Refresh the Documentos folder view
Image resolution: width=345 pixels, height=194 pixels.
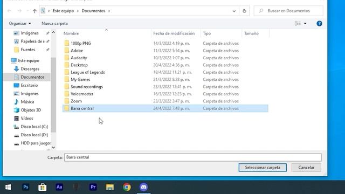click(x=244, y=11)
